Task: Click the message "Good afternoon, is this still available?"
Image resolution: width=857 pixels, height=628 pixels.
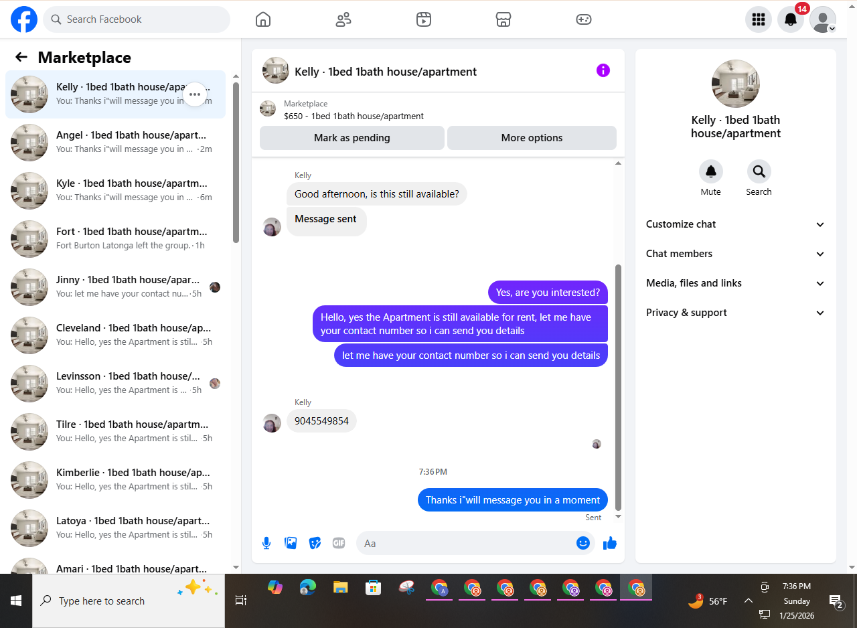Action: click(377, 194)
